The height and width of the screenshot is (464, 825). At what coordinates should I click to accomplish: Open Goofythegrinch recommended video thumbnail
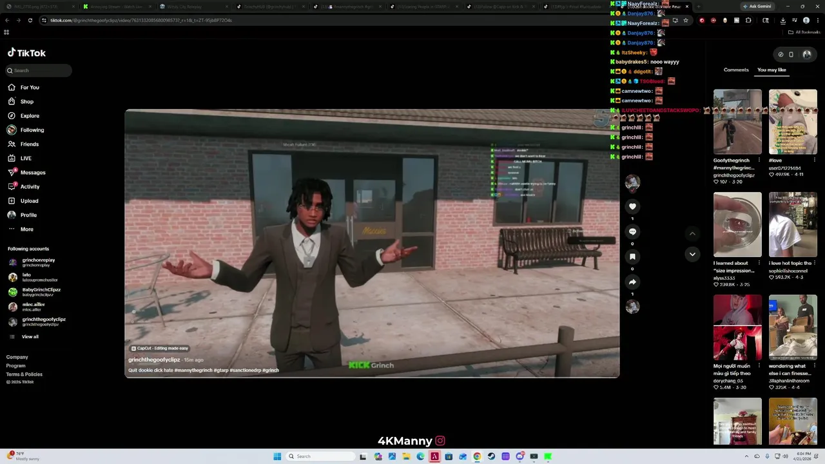737,122
